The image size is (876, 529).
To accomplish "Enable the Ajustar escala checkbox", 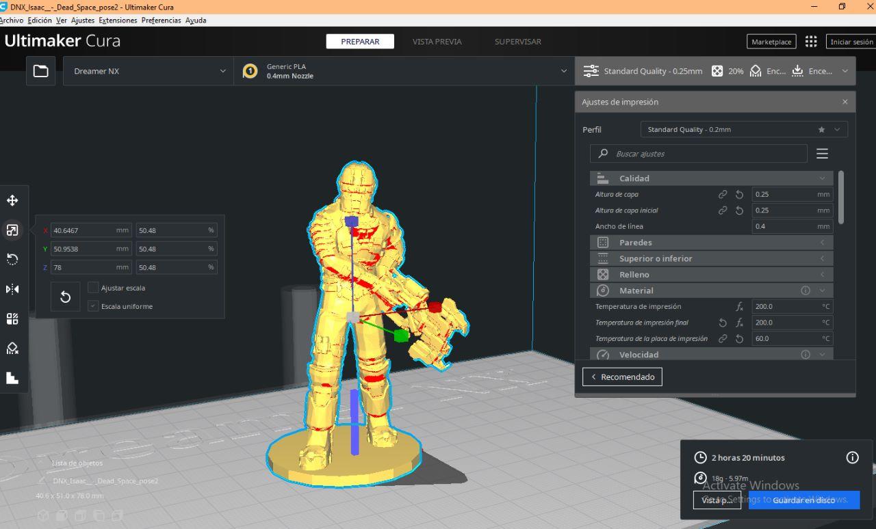I will click(93, 288).
